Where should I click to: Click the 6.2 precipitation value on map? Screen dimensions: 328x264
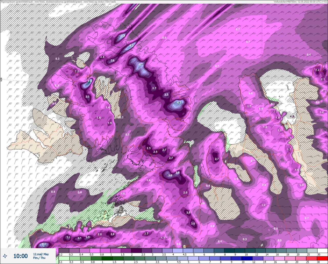(x=131, y=45)
